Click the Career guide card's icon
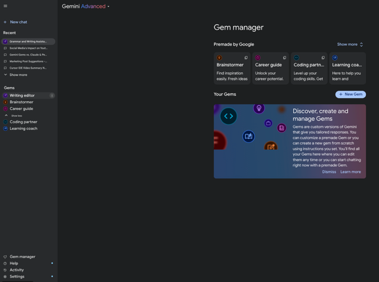Screen dimensions: 379x282 pos(258,57)
